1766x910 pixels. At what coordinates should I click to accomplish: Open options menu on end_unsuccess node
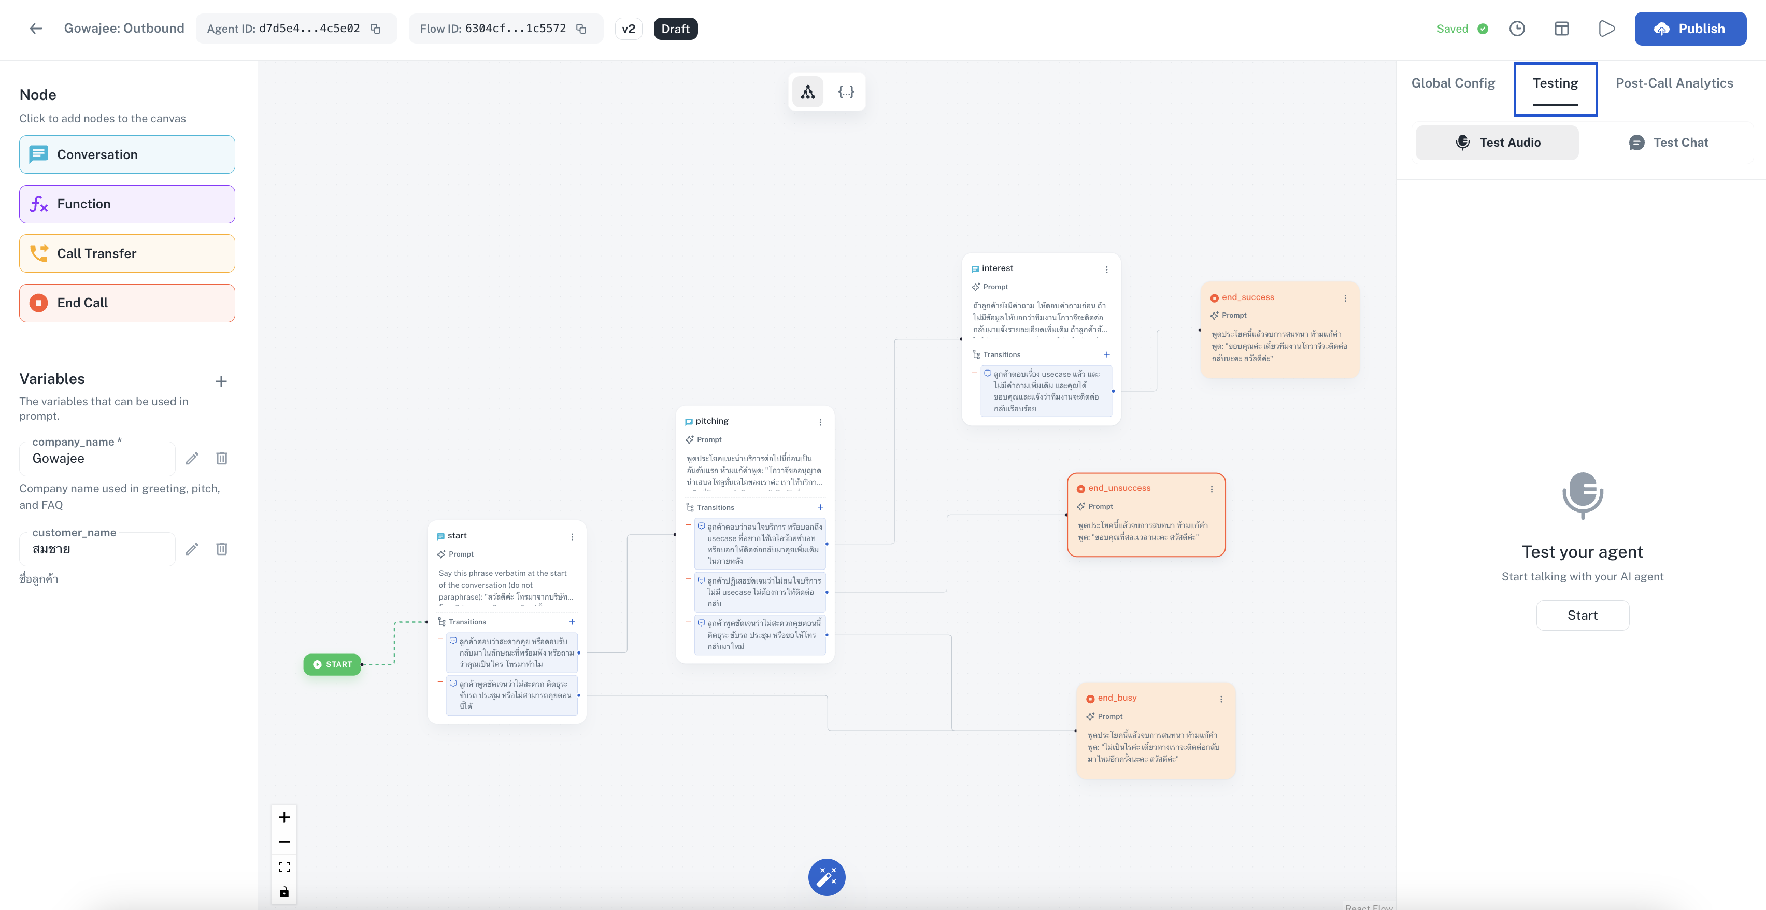(1212, 489)
